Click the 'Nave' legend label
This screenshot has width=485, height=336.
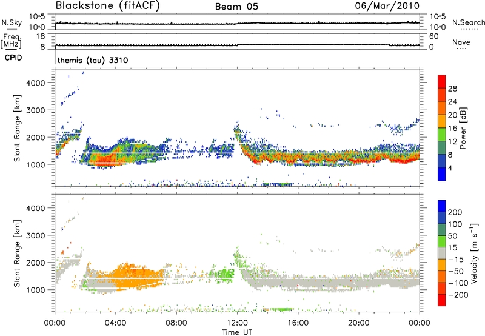461,42
